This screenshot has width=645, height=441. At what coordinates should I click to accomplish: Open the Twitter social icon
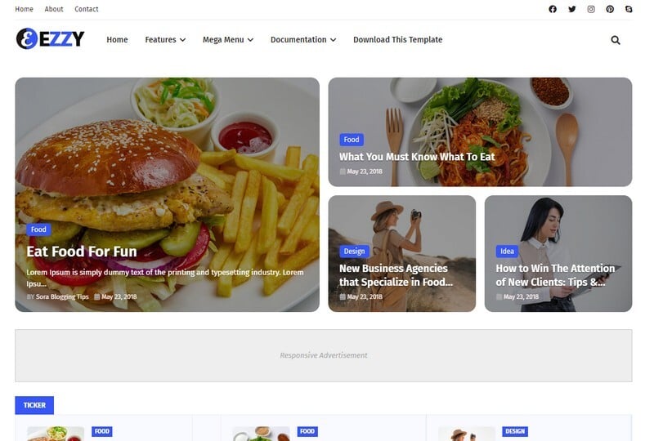click(x=571, y=9)
